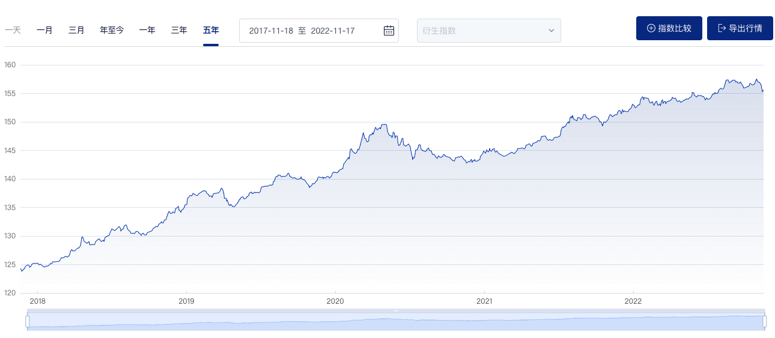Select the 一天 time range tab
775x338 pixels.
13,30
